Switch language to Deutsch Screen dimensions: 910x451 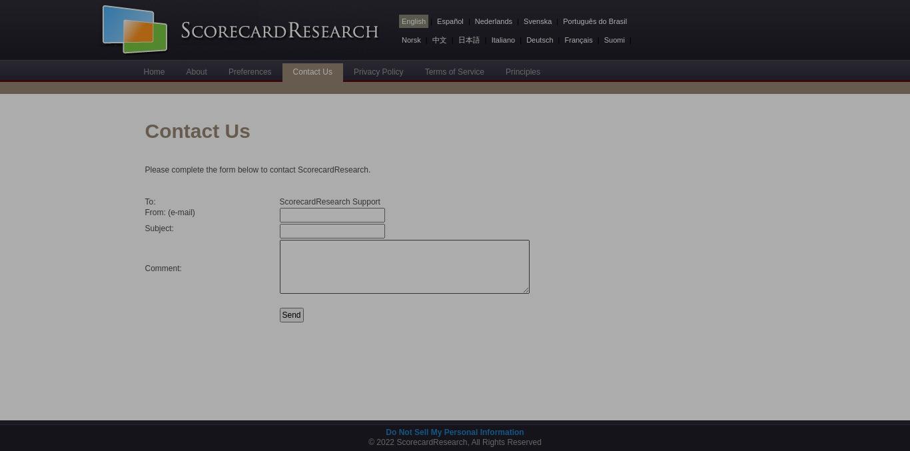click(540, 40)
